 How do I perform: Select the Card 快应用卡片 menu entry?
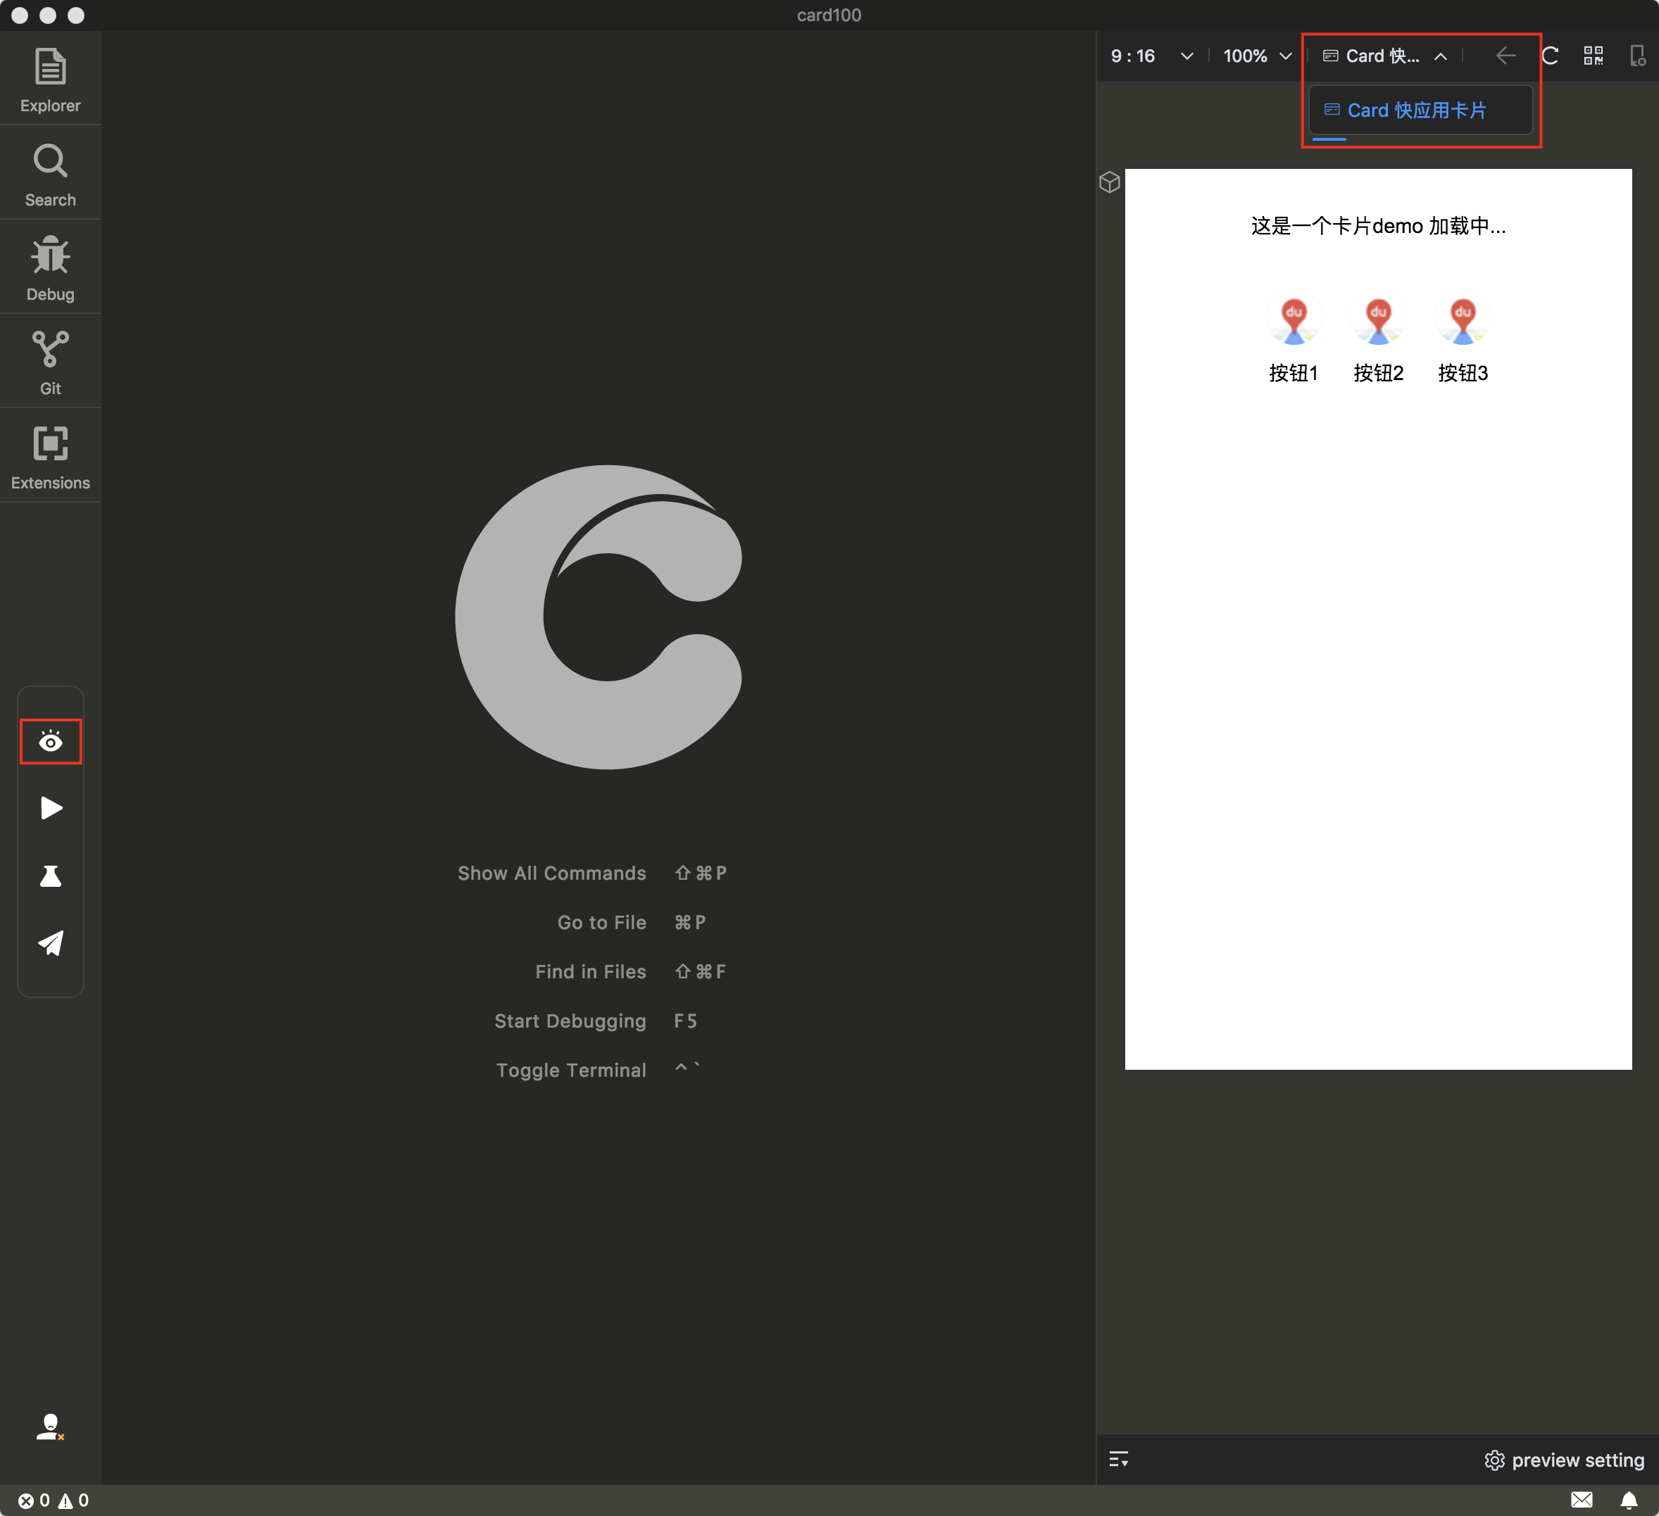pyautogui.click(x=1415, y=110)
